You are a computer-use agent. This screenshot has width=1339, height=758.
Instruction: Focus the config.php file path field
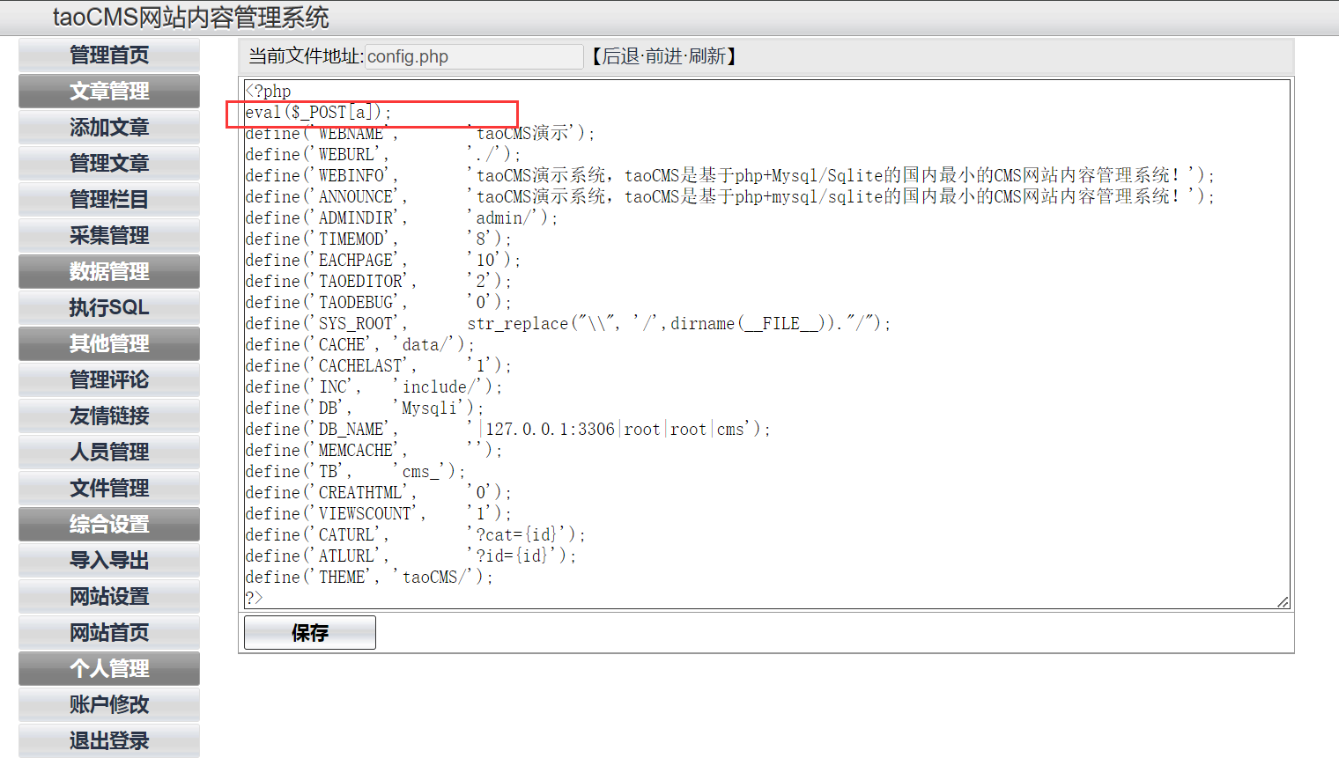tap(473, 57)
